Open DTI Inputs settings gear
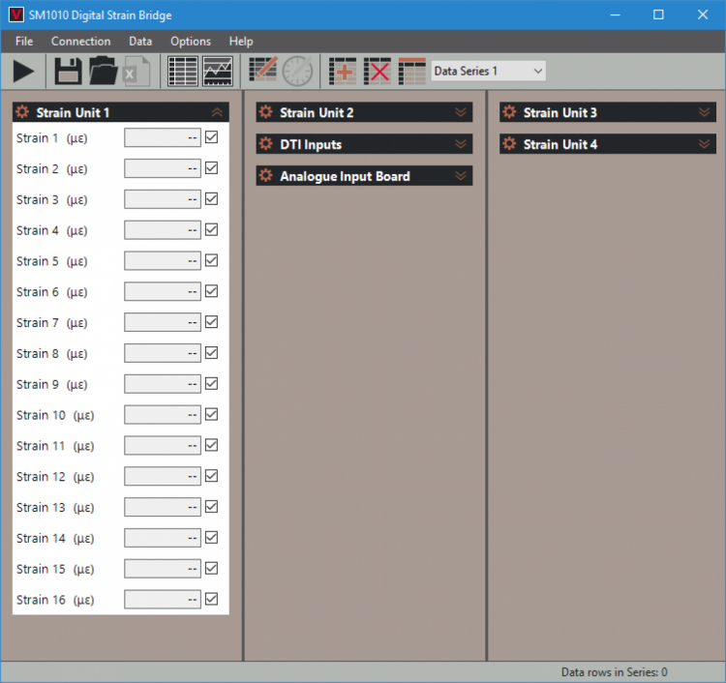Viewport: 726px width, 683px height. [266, 144]
